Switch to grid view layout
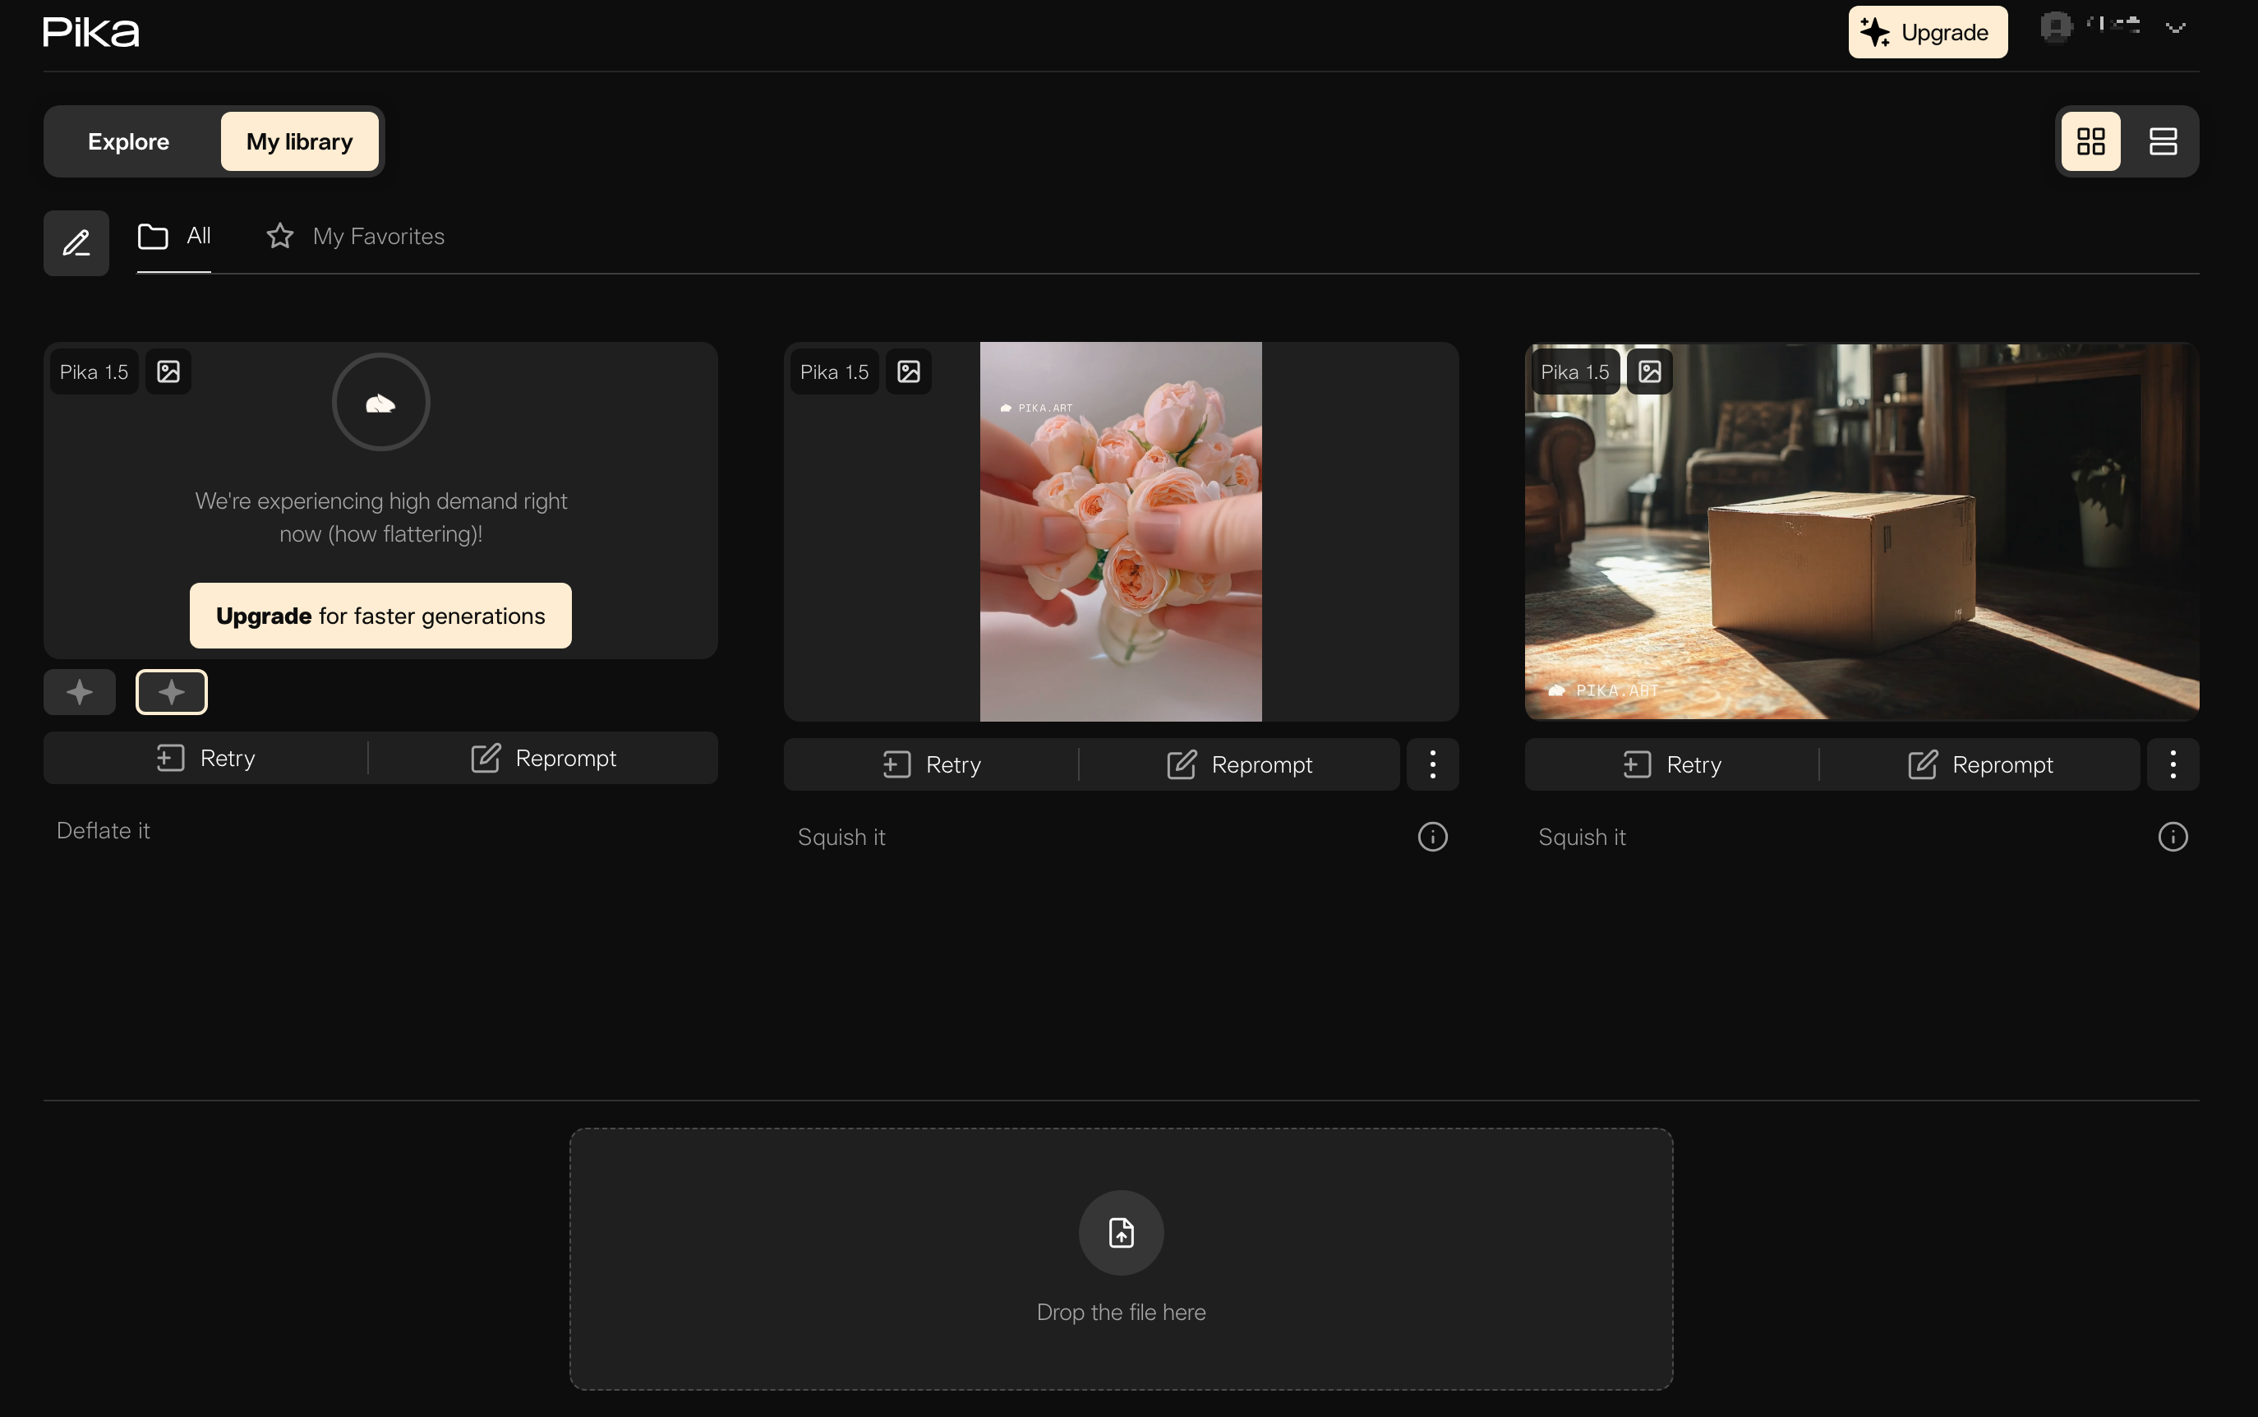The image size is (2258, 1417). coord(2090,141)
